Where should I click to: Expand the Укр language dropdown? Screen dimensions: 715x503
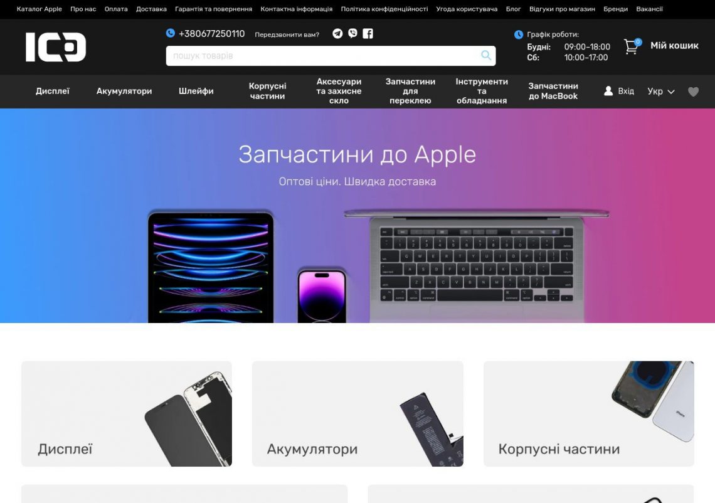click(660, 91)
